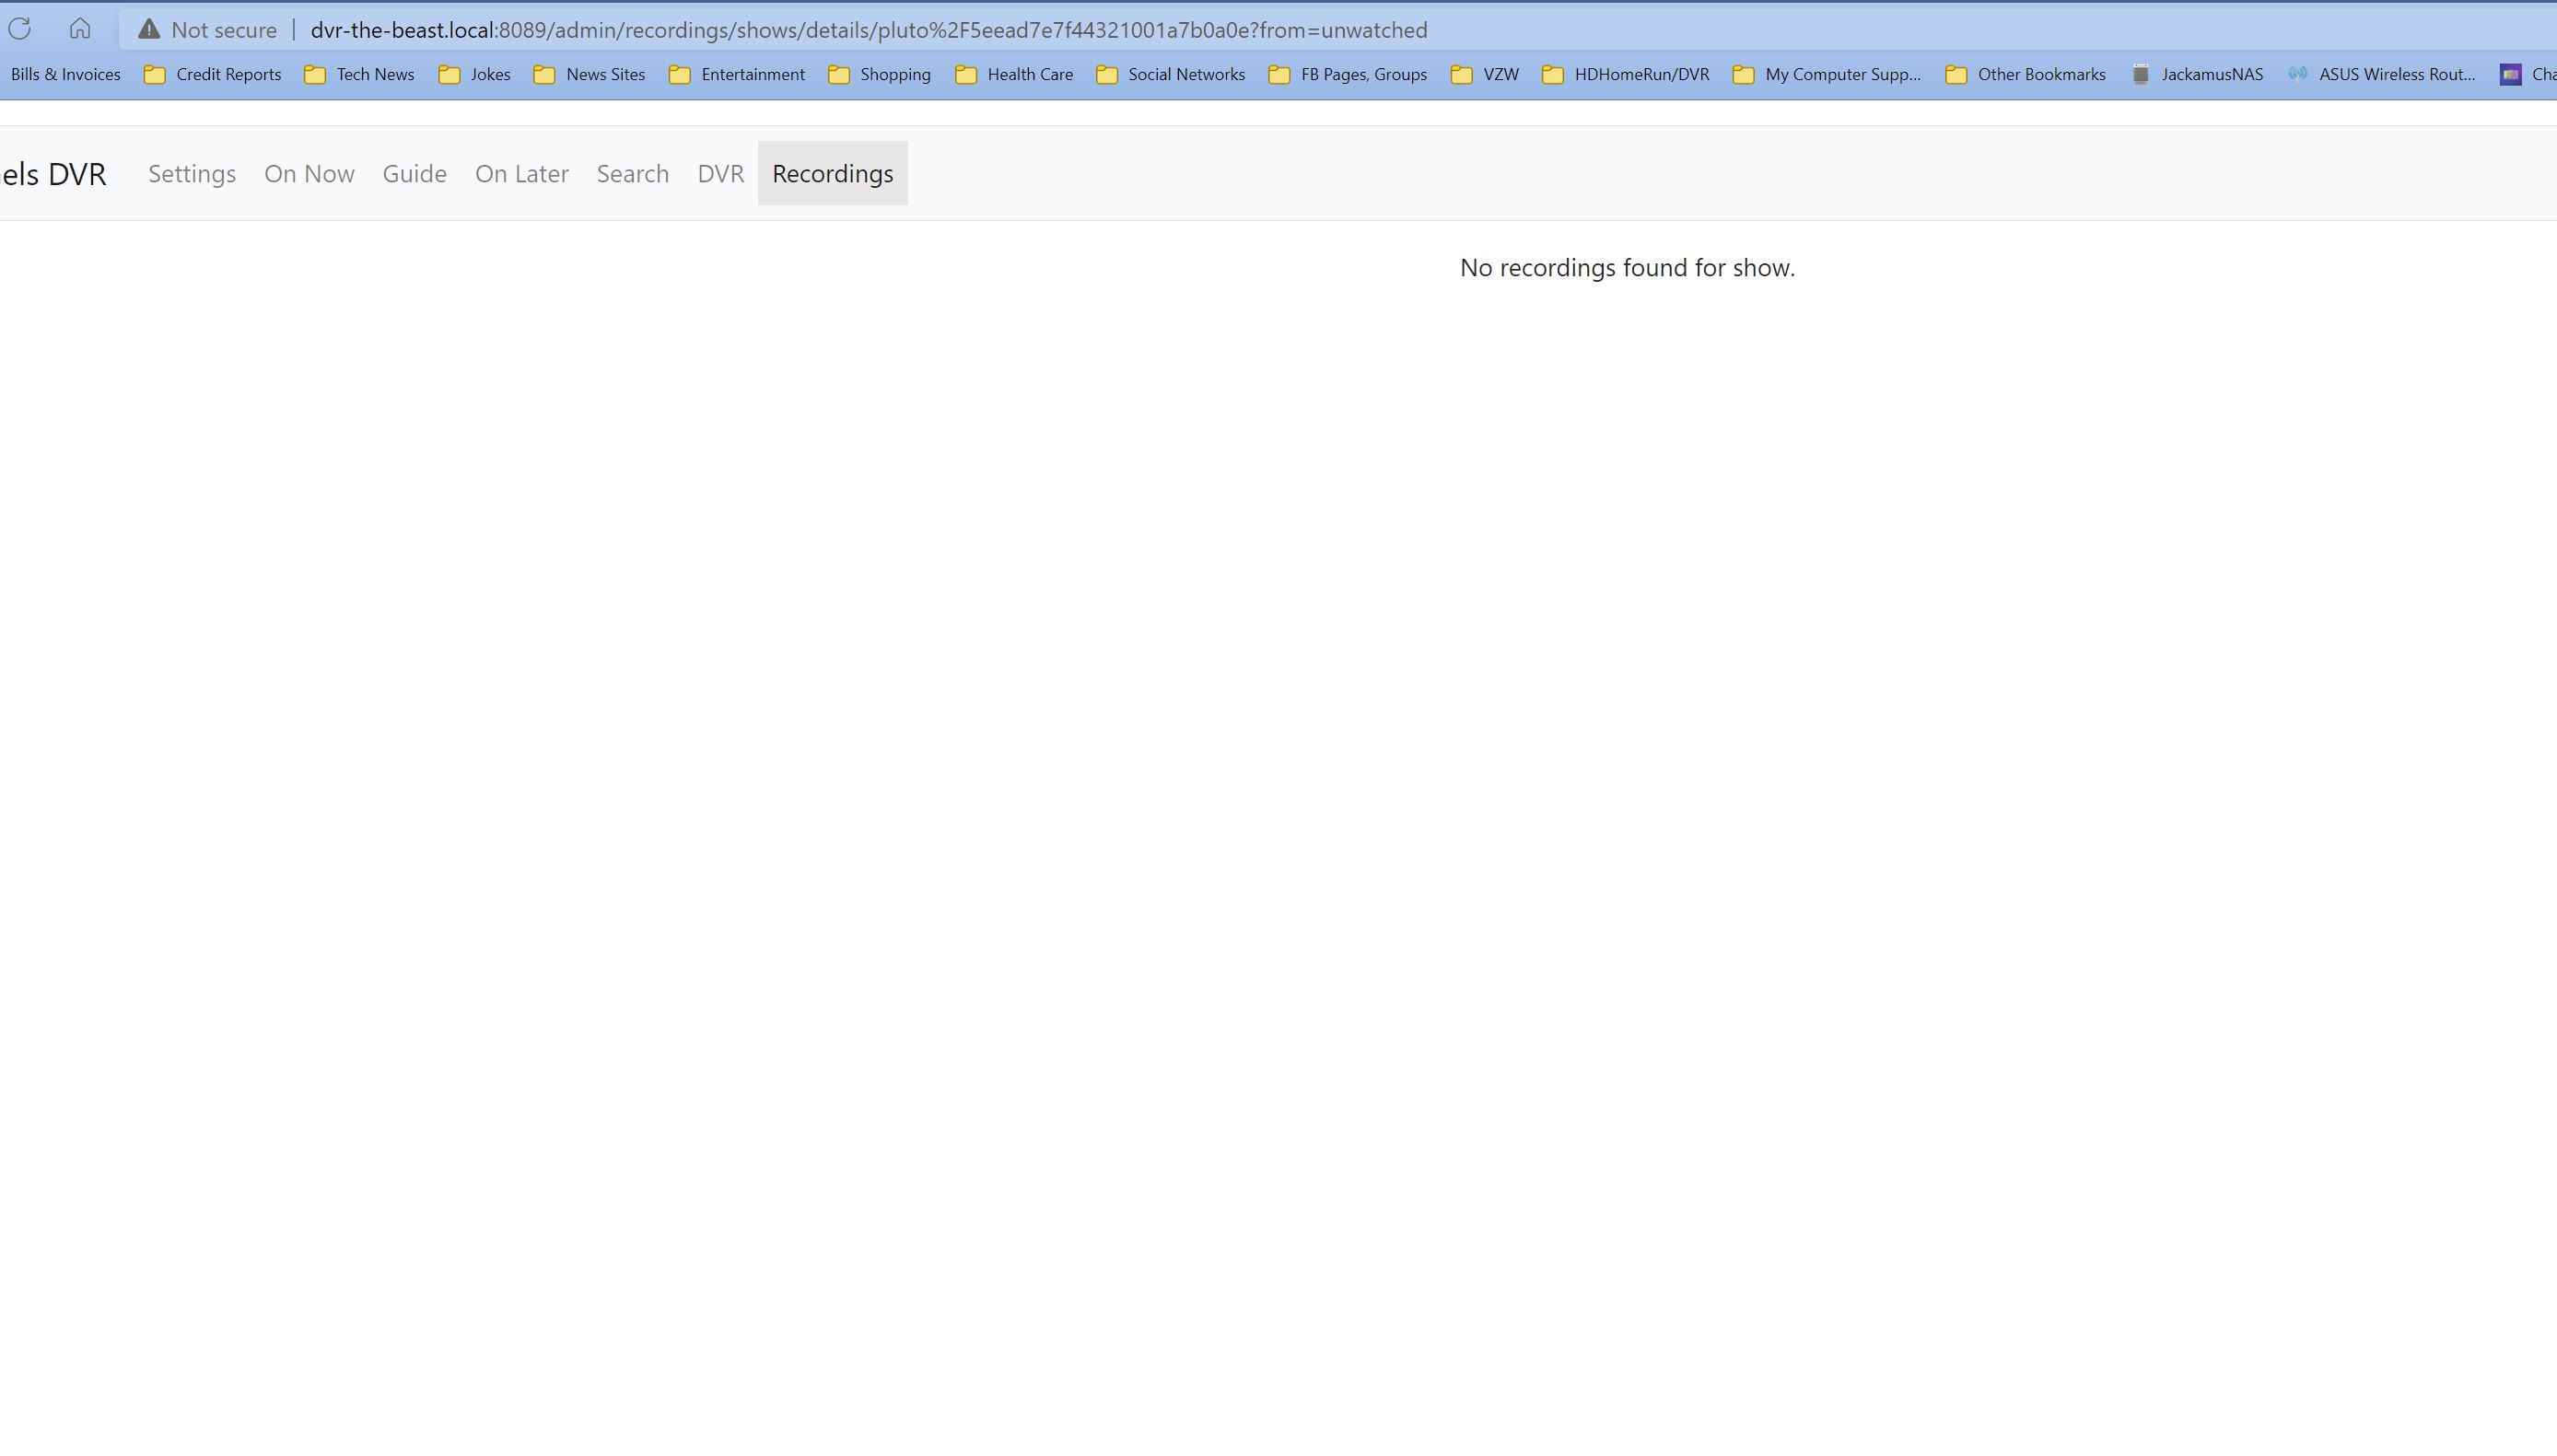Open the Settings nav item
Screen dimensions: 2557x1456
coord(192,173)
